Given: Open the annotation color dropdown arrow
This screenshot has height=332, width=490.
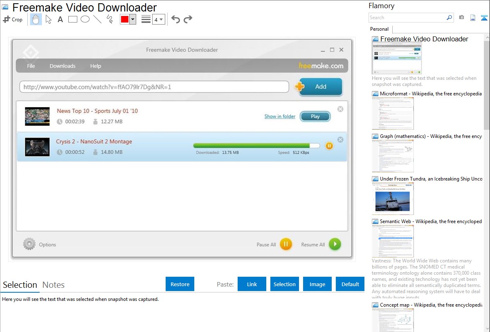Looking at the screenshot, I should [133, 19].
